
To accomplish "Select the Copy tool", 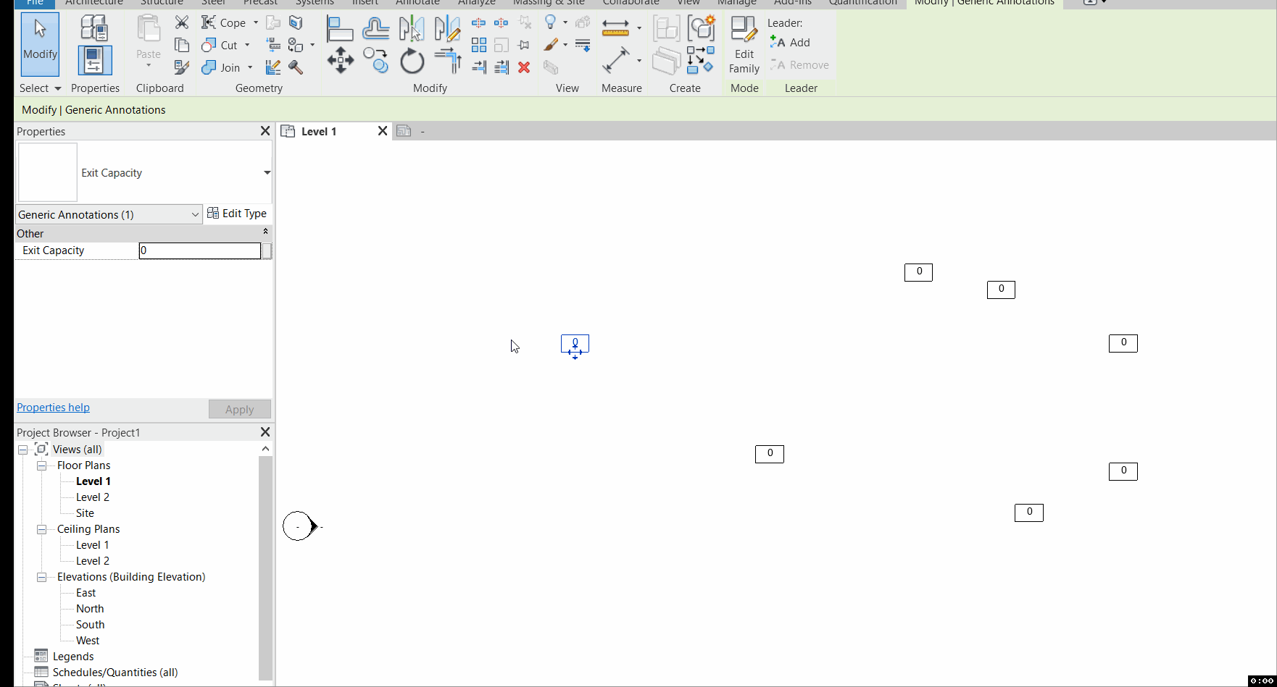I will coord(376,61).
